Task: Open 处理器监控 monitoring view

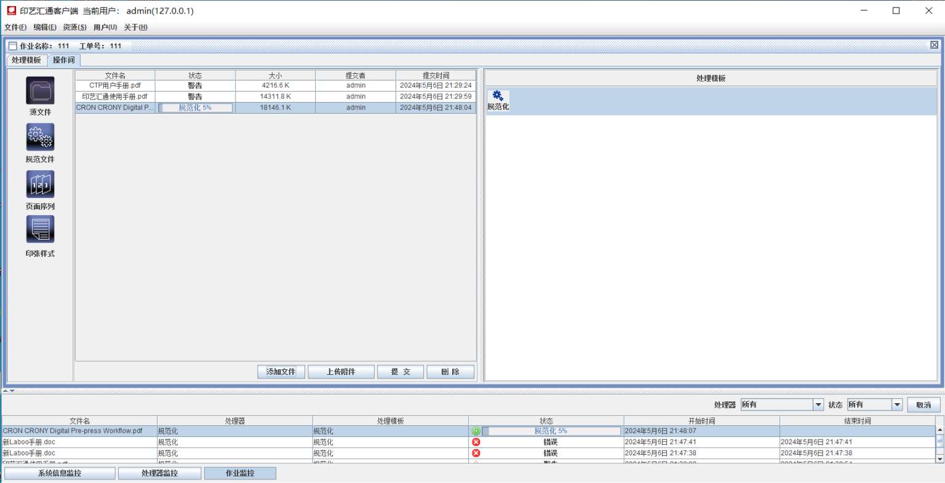Action: (160, 473)
